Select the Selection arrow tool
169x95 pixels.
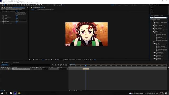tap(5, 5)
